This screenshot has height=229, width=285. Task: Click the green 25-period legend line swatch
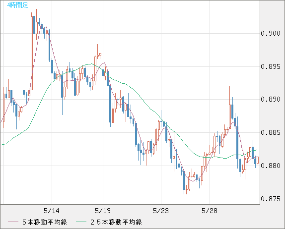point(81,222)
